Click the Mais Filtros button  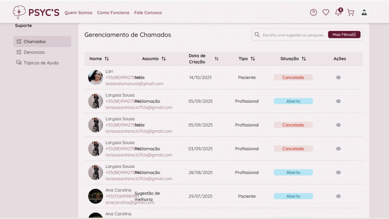pyautogui.click(x=344, y=35)
